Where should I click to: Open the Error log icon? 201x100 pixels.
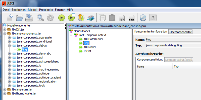coord(131,18)
